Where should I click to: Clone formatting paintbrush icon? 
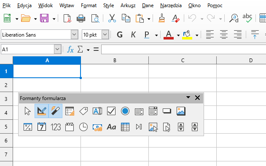click(162, 18)
